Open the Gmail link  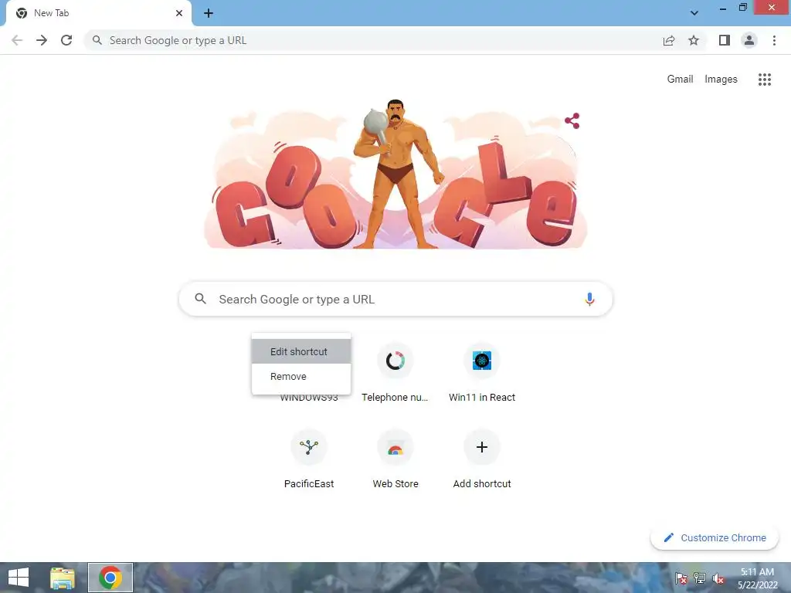680,80
